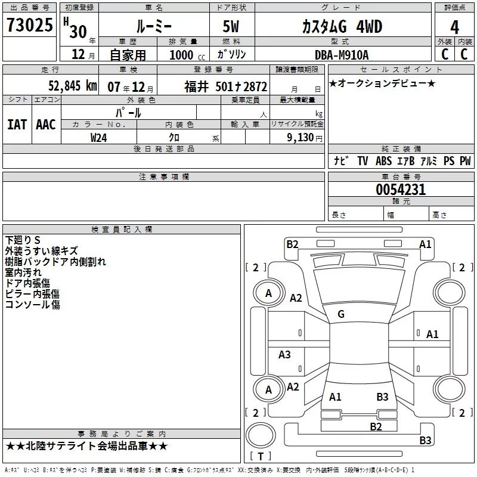The height and width of the screenshot is (477, 477).
Task: Click the 検査員記入欄 header
Action: click(122, 230)
